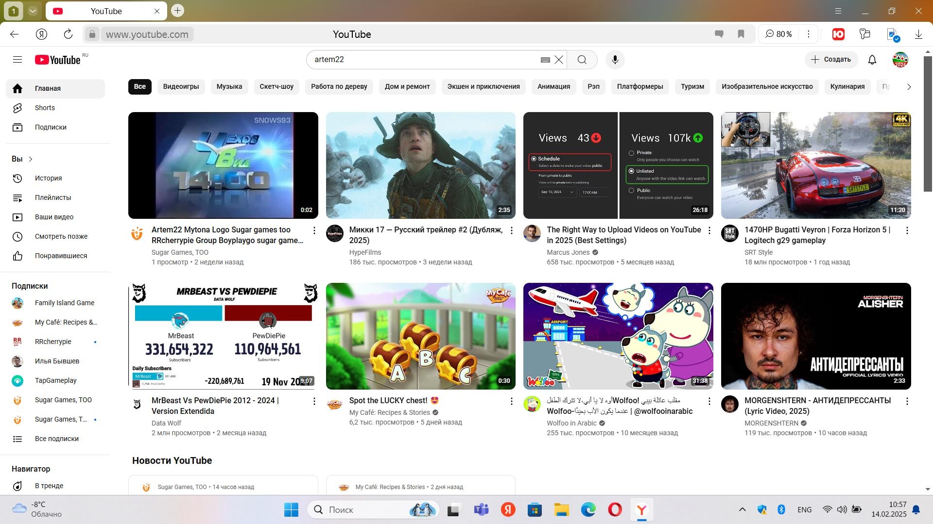Click the Shorts navigation icon
The height and width of the screenshot is (524, 933).
(x=18, y=107)
